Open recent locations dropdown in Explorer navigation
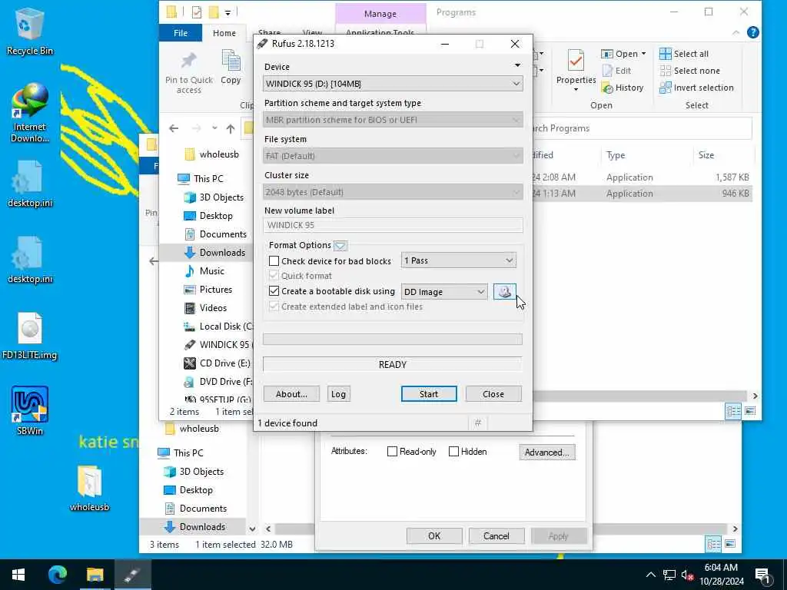 point(214,128)
